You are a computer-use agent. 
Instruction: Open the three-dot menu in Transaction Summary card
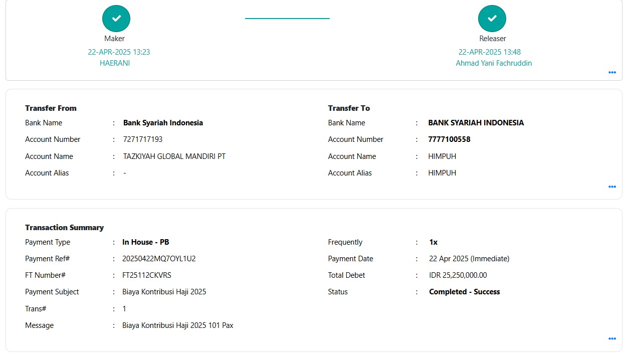coord(612,338)
